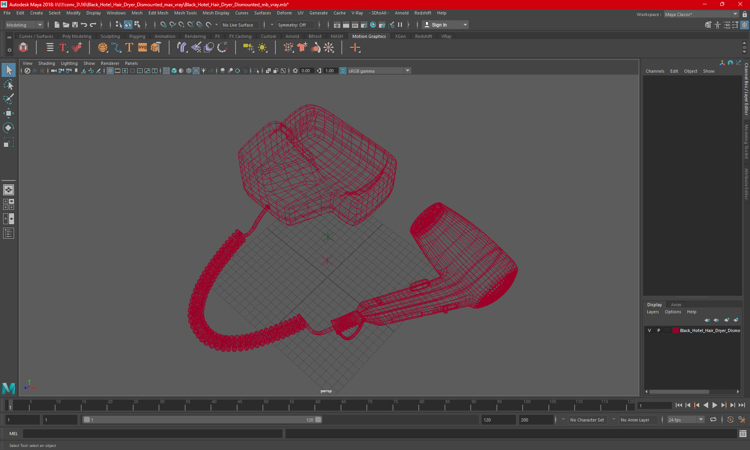Open the Deform menu

(x=284, y=13)
